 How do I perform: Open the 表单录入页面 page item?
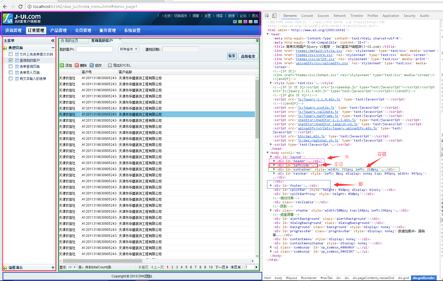30,73
